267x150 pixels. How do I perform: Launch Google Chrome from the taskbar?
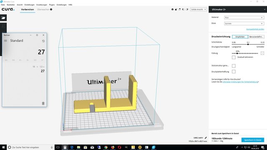pos(106,147)
